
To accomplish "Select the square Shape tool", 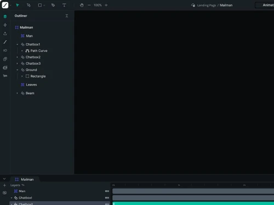I will pos(39,5).
